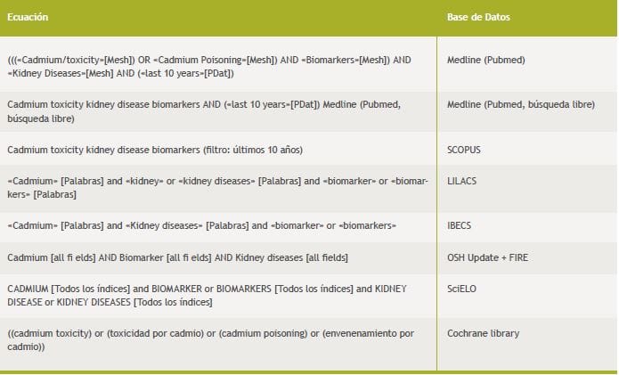
Task: Select the IBECS database cell
Action: coord(461,225)
